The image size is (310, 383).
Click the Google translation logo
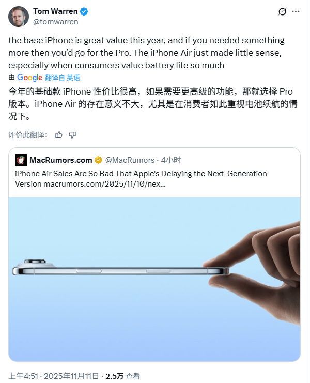(x=29, y=78)
